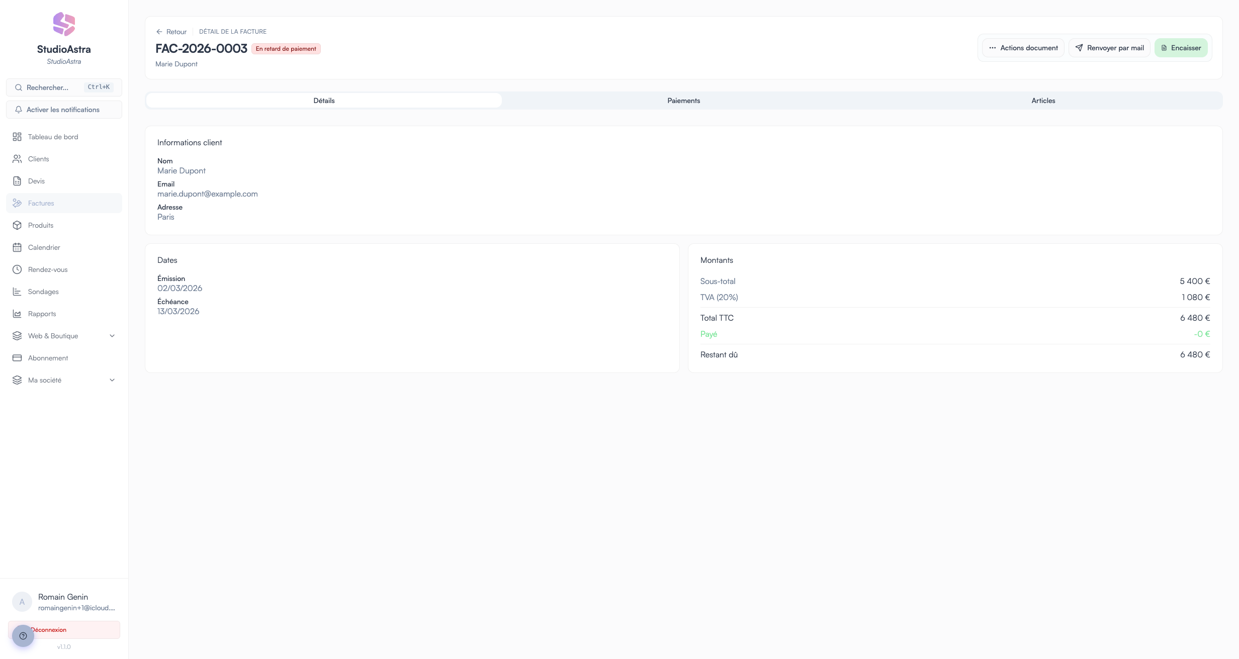The width and height of the screenshot is (1239, 659).
Task: Click the Rendez-vous clock icon
Action: point(17,269)
